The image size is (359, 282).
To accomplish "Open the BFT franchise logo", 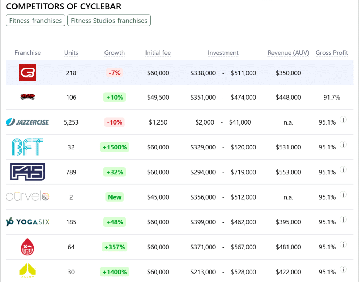I will [x=27, y=147].
